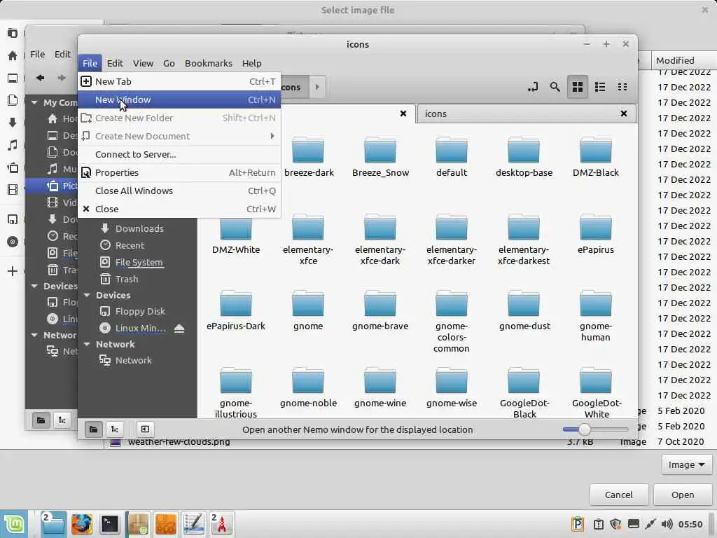Close the first tab
This screenshot has height=538, width=717.
click(403, 113)
